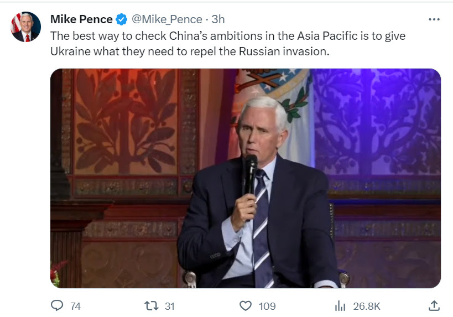Image resolution: width=453 pixels, height=317 pixels.
Task: Click the reply speech bubble icon
Action: tap(58, 305)
